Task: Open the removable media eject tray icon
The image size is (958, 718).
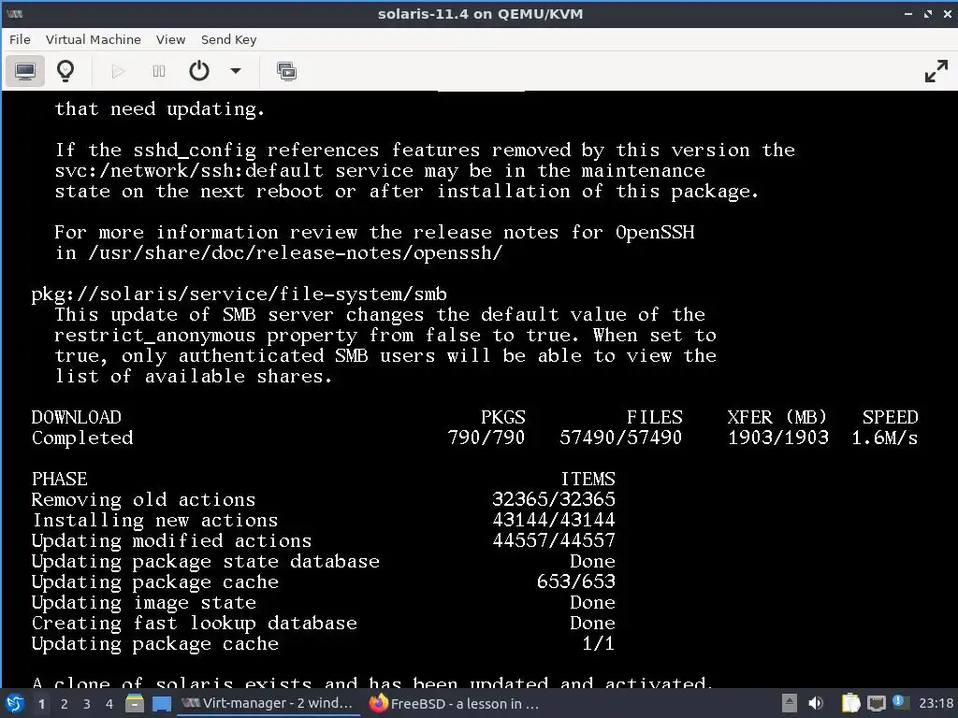Action: (790, 703)
